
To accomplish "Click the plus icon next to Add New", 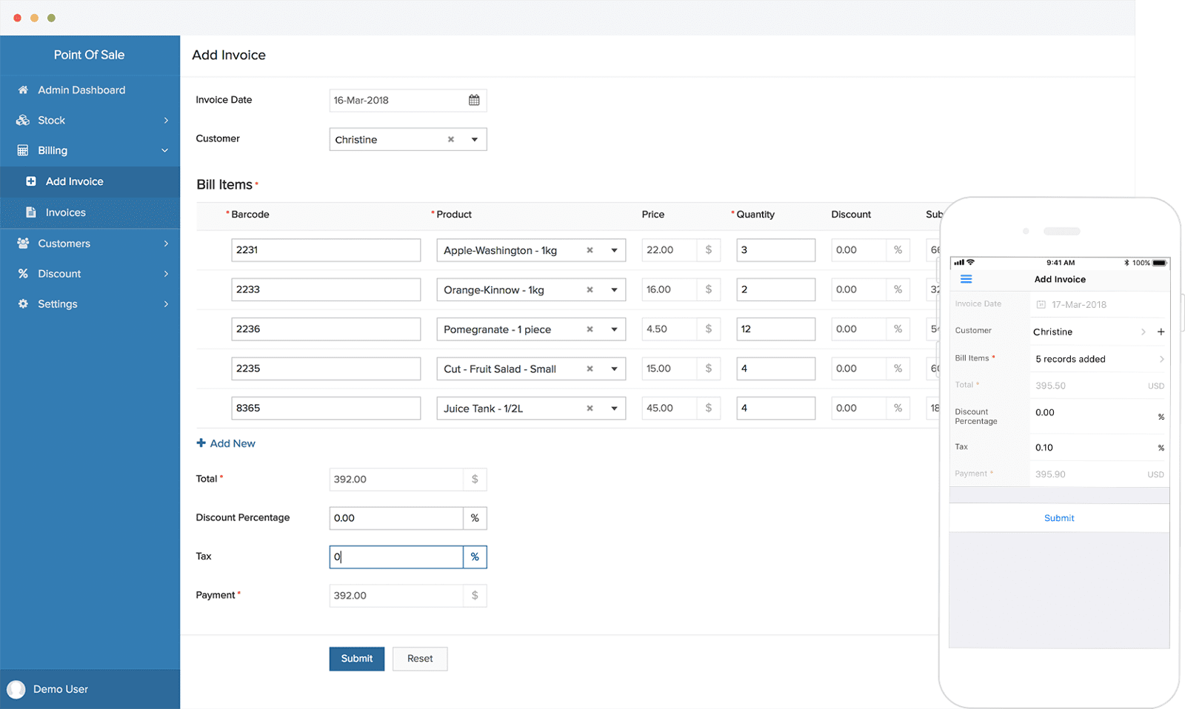I will (x=201, y=443).
